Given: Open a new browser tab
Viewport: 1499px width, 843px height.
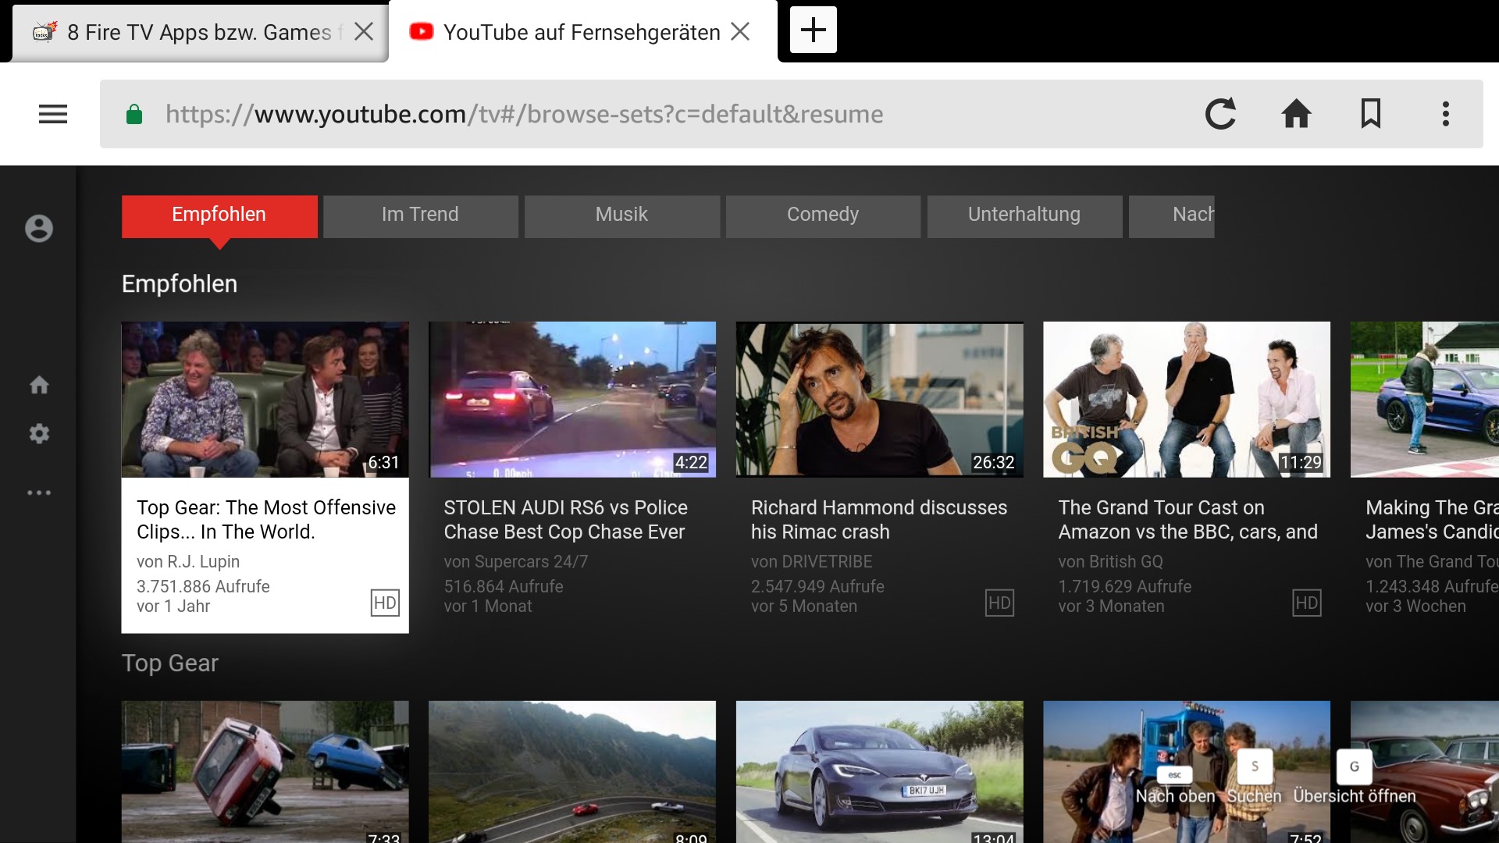Looking at the screenshot, I should tap(813, 30).
